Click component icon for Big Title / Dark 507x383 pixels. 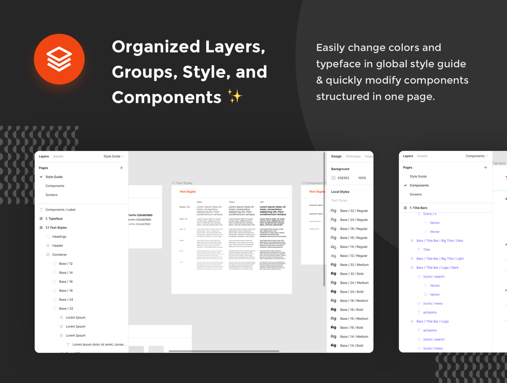412,241
